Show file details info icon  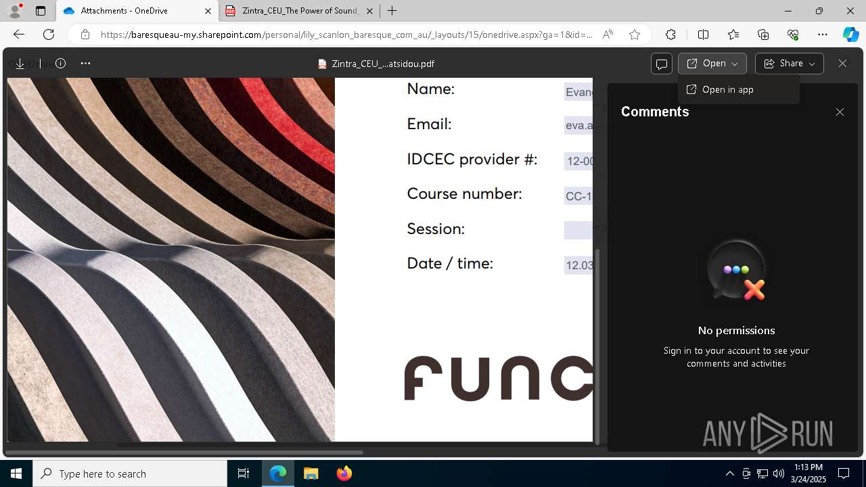[60, 64]
